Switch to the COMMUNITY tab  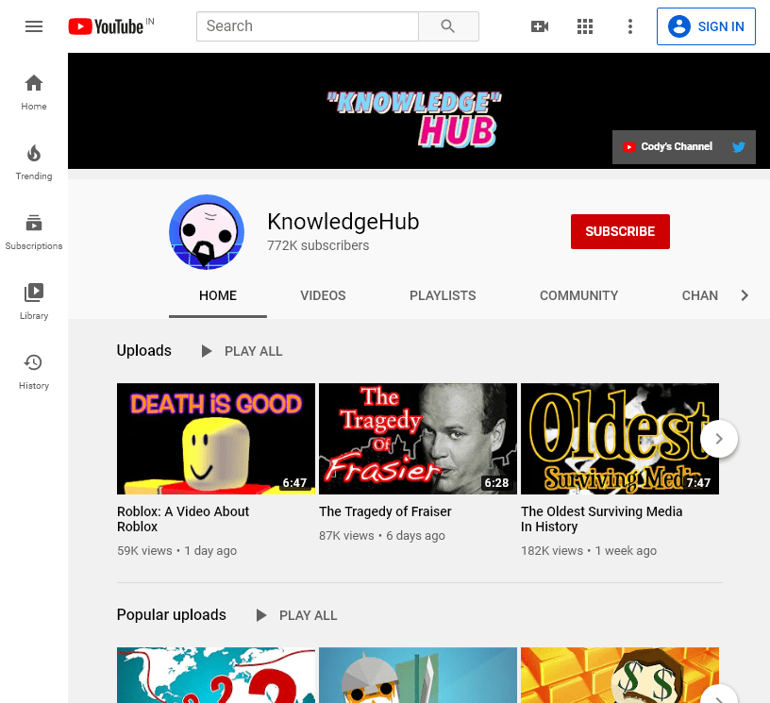[x=578, y=295]
